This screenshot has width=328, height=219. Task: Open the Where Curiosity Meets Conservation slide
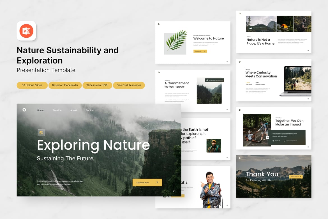274,80
